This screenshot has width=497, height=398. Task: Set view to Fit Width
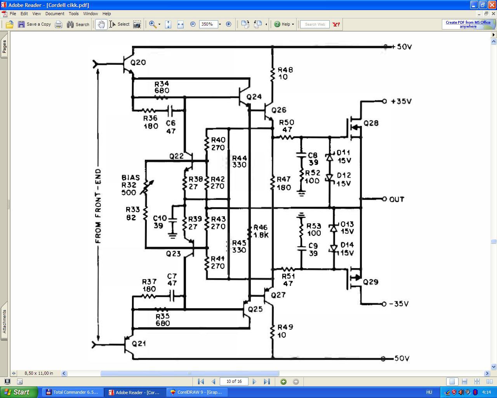click(x=181, y=24)
